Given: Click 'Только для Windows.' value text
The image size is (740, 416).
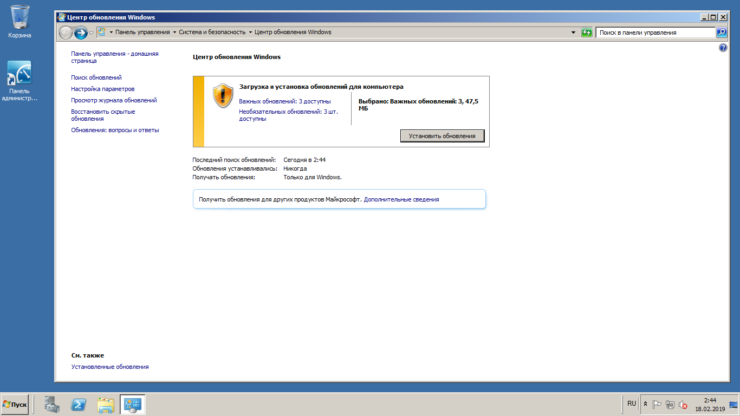Looking at the screenshot, I should [x=313, y=177].
